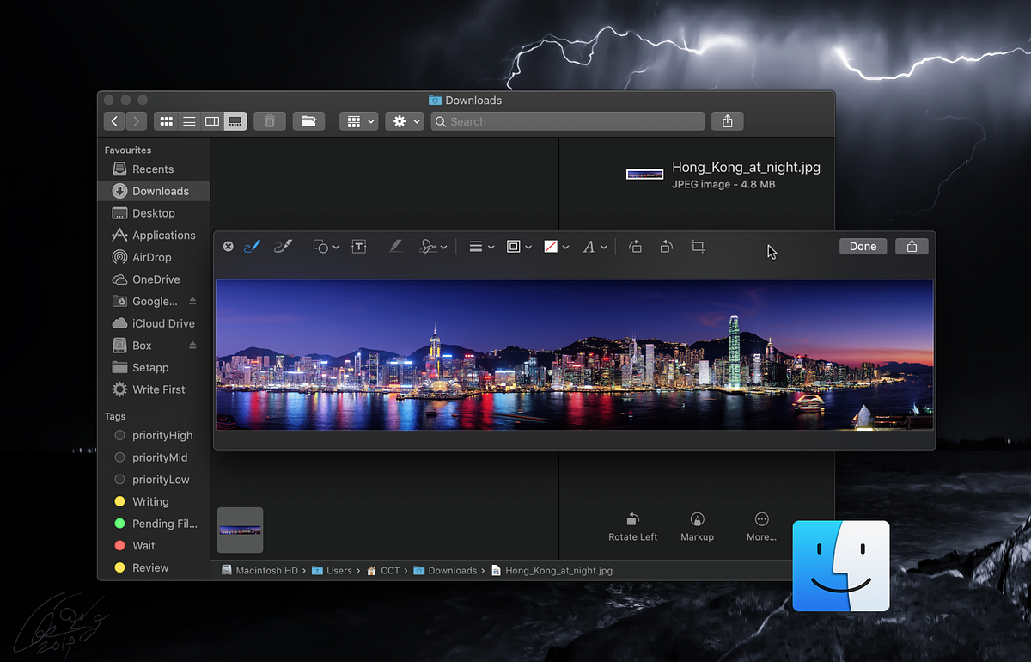Select the Hong Kong image thumbnail

pyautogui.click(x=240, y=530)
